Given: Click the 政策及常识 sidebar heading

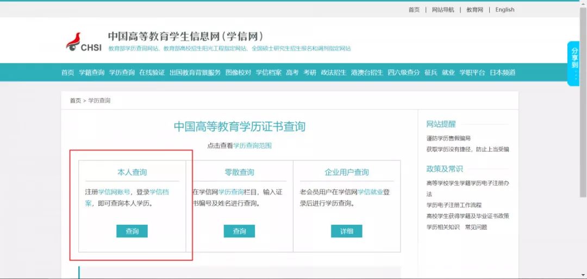Looking at the screenshot, I should coord(445,169).
